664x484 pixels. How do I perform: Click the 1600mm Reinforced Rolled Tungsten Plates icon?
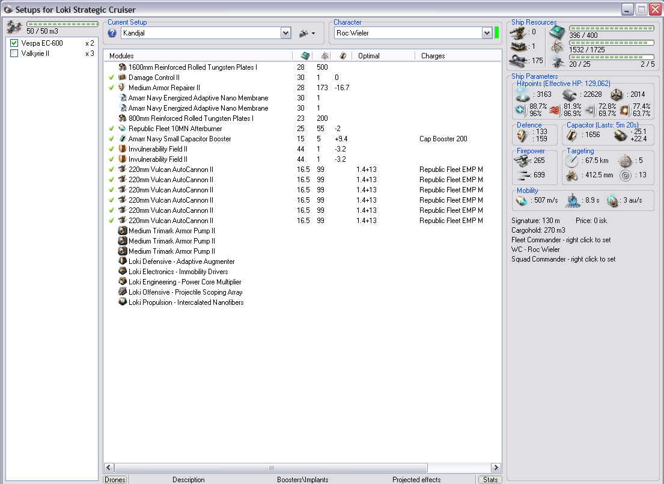[123, 67]
